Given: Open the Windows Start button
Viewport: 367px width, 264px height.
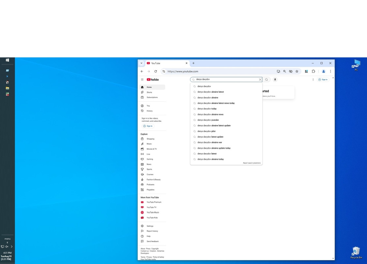Looking at the screenshot, I should coord(8,60).
